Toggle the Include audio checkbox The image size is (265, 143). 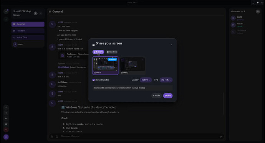[93, 80]
